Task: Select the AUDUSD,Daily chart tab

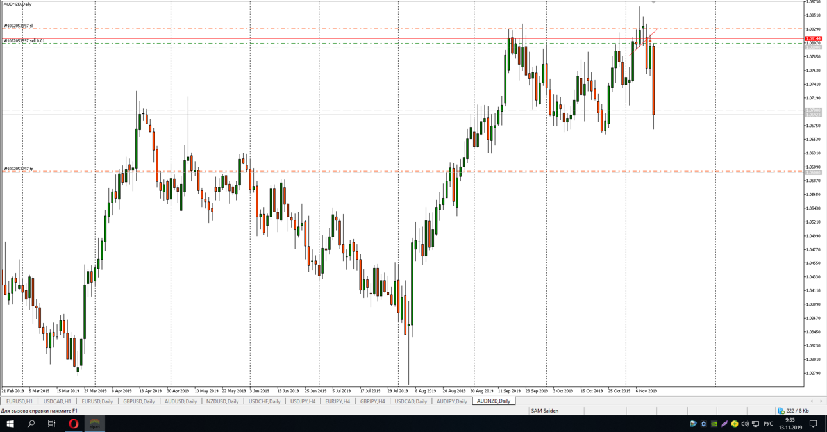Action: (x=181, y=401)
